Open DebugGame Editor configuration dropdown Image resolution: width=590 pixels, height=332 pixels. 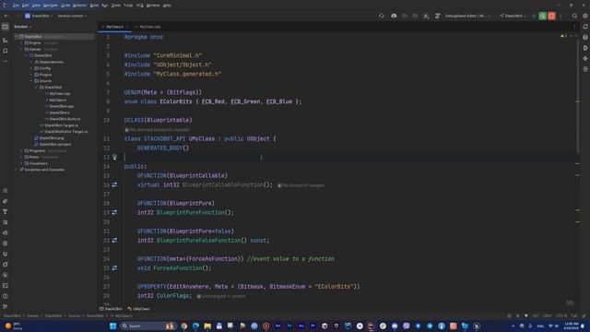tap(467, 16)
